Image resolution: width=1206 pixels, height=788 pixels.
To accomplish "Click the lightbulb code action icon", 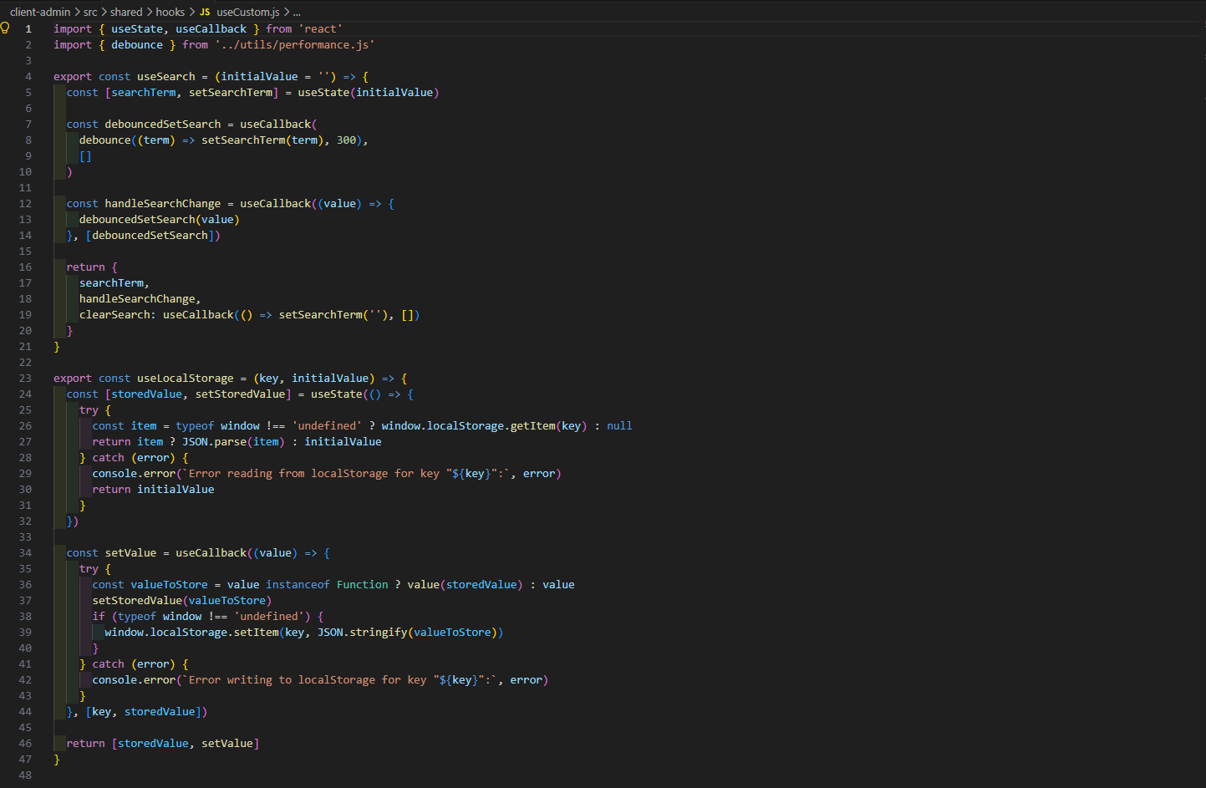I will 5,28.
